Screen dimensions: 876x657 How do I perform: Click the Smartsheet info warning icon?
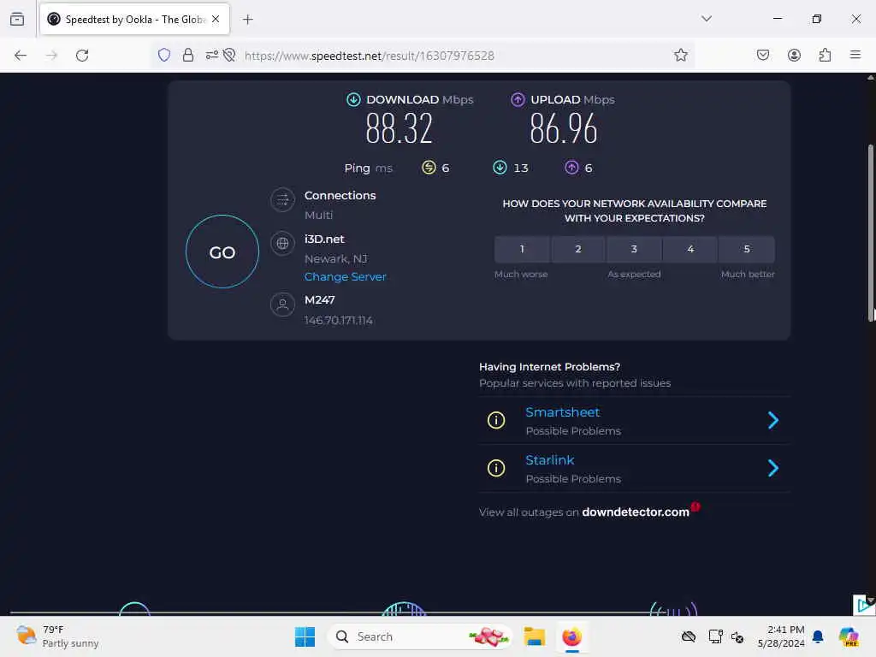496,420
